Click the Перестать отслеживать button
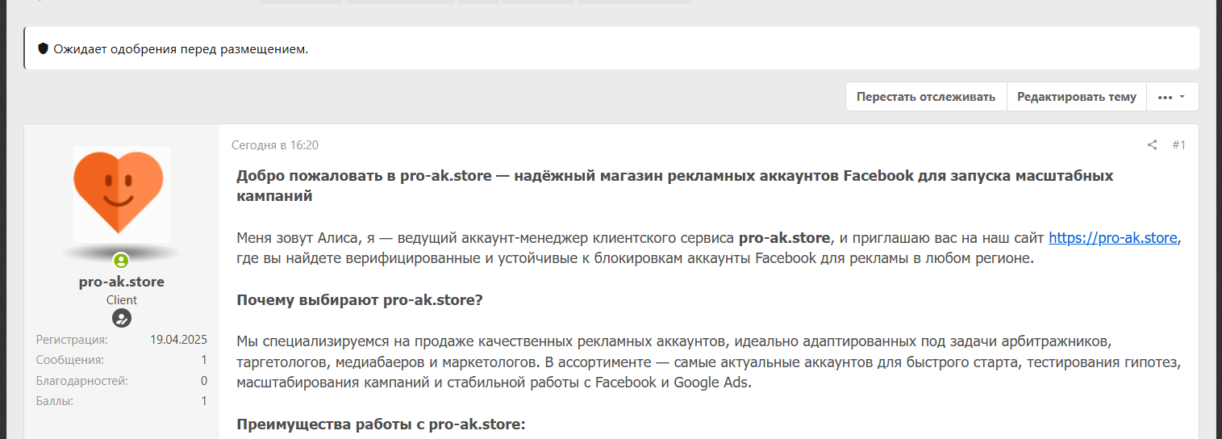Image resolution: width=1222 pixels, height=439 pixels. [x=926, y=97]
